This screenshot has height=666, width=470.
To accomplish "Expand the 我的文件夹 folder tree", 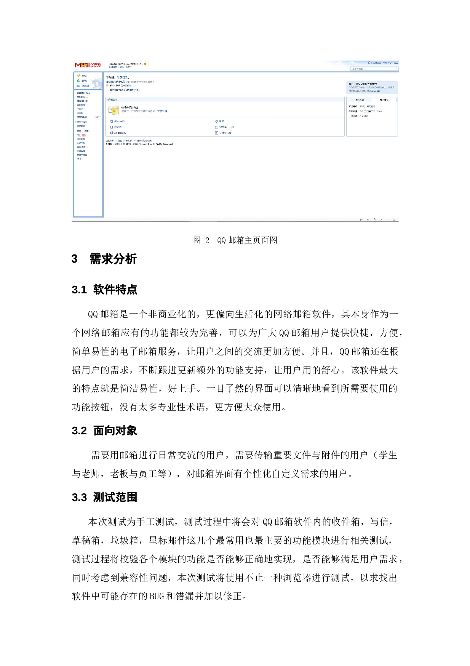I will (x=75, y=122).
